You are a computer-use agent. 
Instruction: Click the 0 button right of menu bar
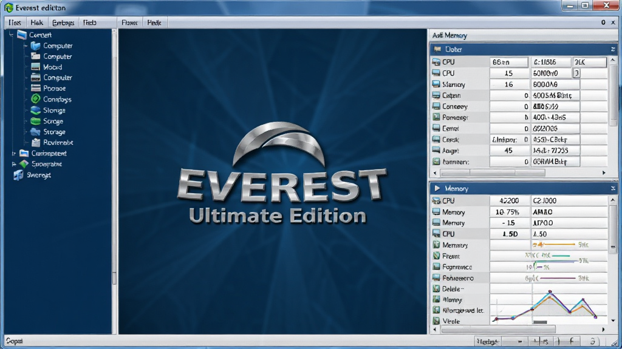603,22
